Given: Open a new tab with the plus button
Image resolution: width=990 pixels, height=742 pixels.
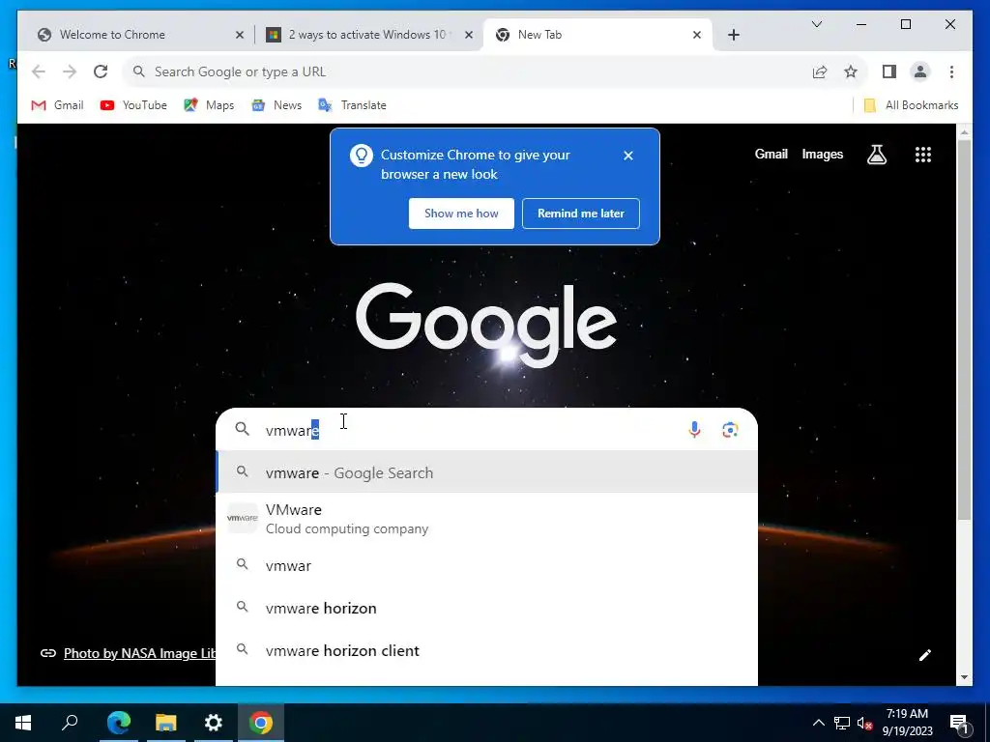Looking at the screenshot, I should pos(733,35).
